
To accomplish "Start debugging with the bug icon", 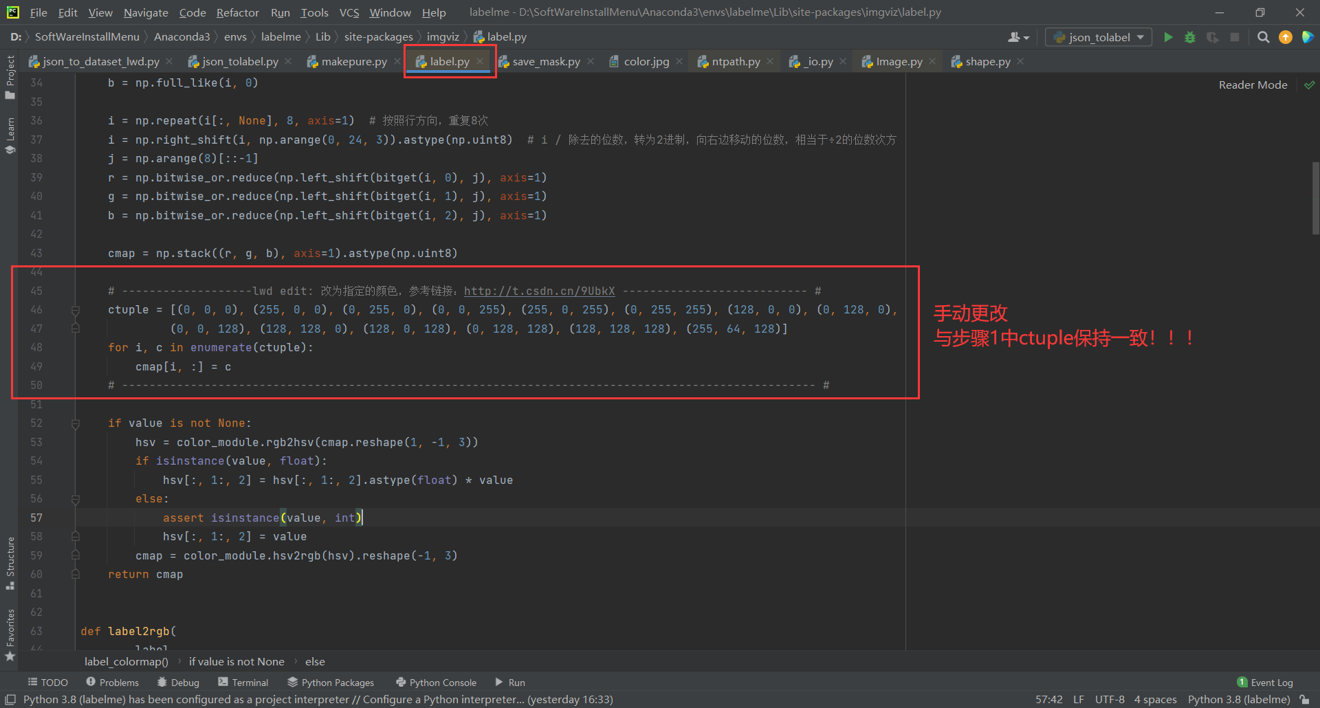I will pyautogui.click(x=1190, y=37).
